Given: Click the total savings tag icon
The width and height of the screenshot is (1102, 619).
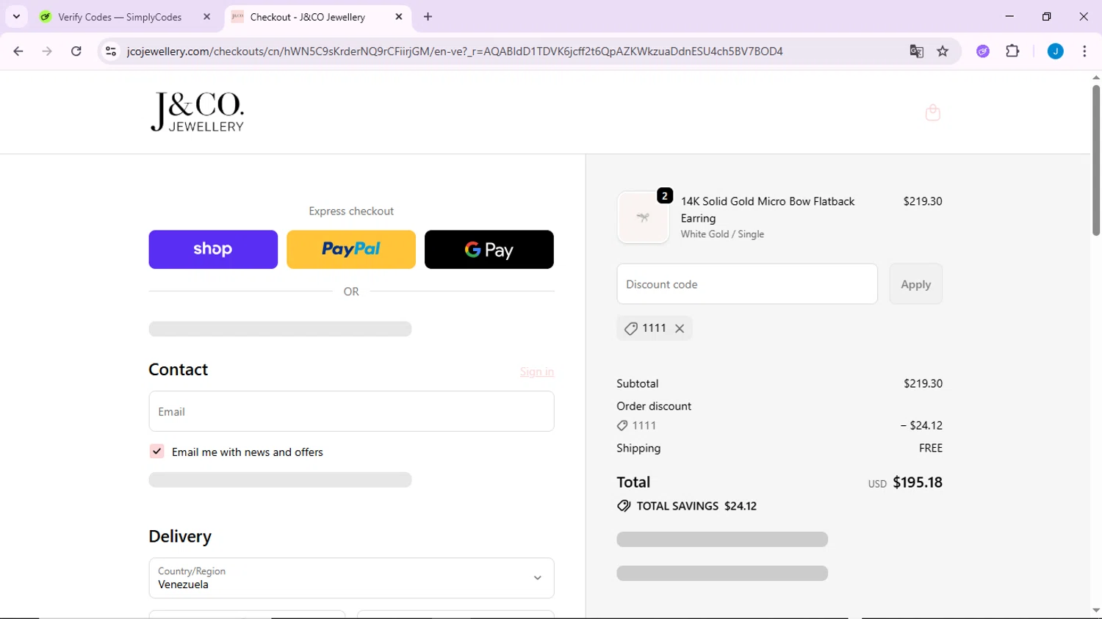Looking at the screenshot, I should tap(624, 506).
